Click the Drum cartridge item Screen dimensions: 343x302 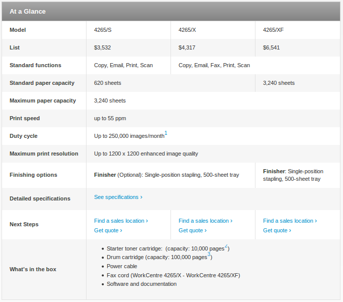159,257
